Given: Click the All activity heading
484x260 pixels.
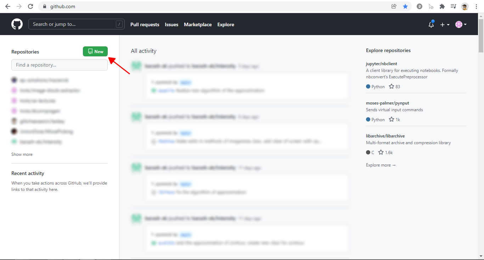Looking at the screenshot, I should pyautogui.click(x=143, y=51).
